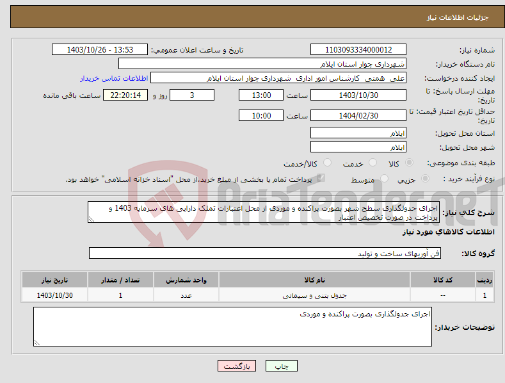Click the goods group field فن آوریهای ساخت و تولید
The height and width of the screenshot is (383, 505).
pyautogui.click(x=265, y=254)
